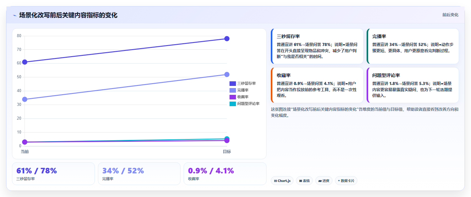The height and width of the screenshot is (197, 471).
Task: Click the 目标 x-axis label
Action: pos(227,152)
